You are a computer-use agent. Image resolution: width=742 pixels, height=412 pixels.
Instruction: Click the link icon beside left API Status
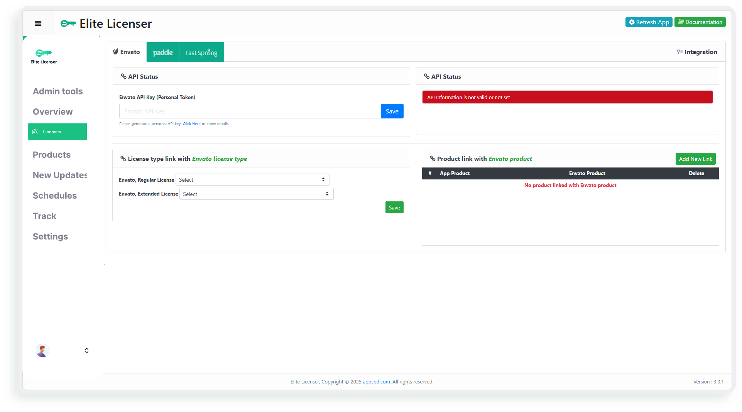coord(123,76)
